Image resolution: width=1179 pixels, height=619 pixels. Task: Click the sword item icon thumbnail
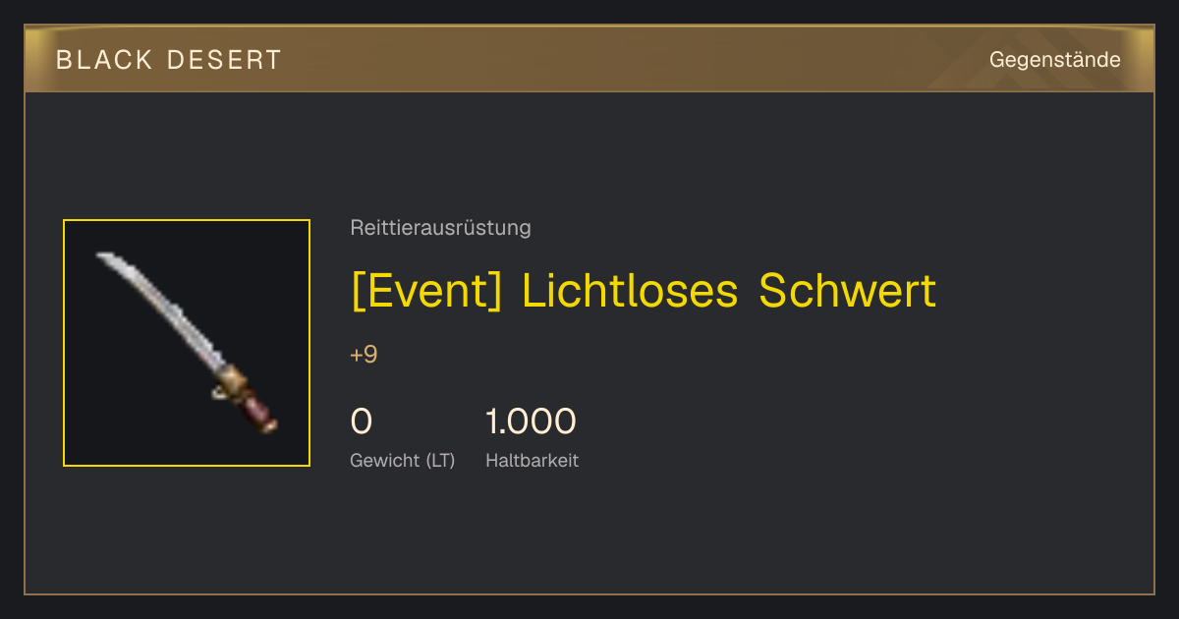[187, 343]
